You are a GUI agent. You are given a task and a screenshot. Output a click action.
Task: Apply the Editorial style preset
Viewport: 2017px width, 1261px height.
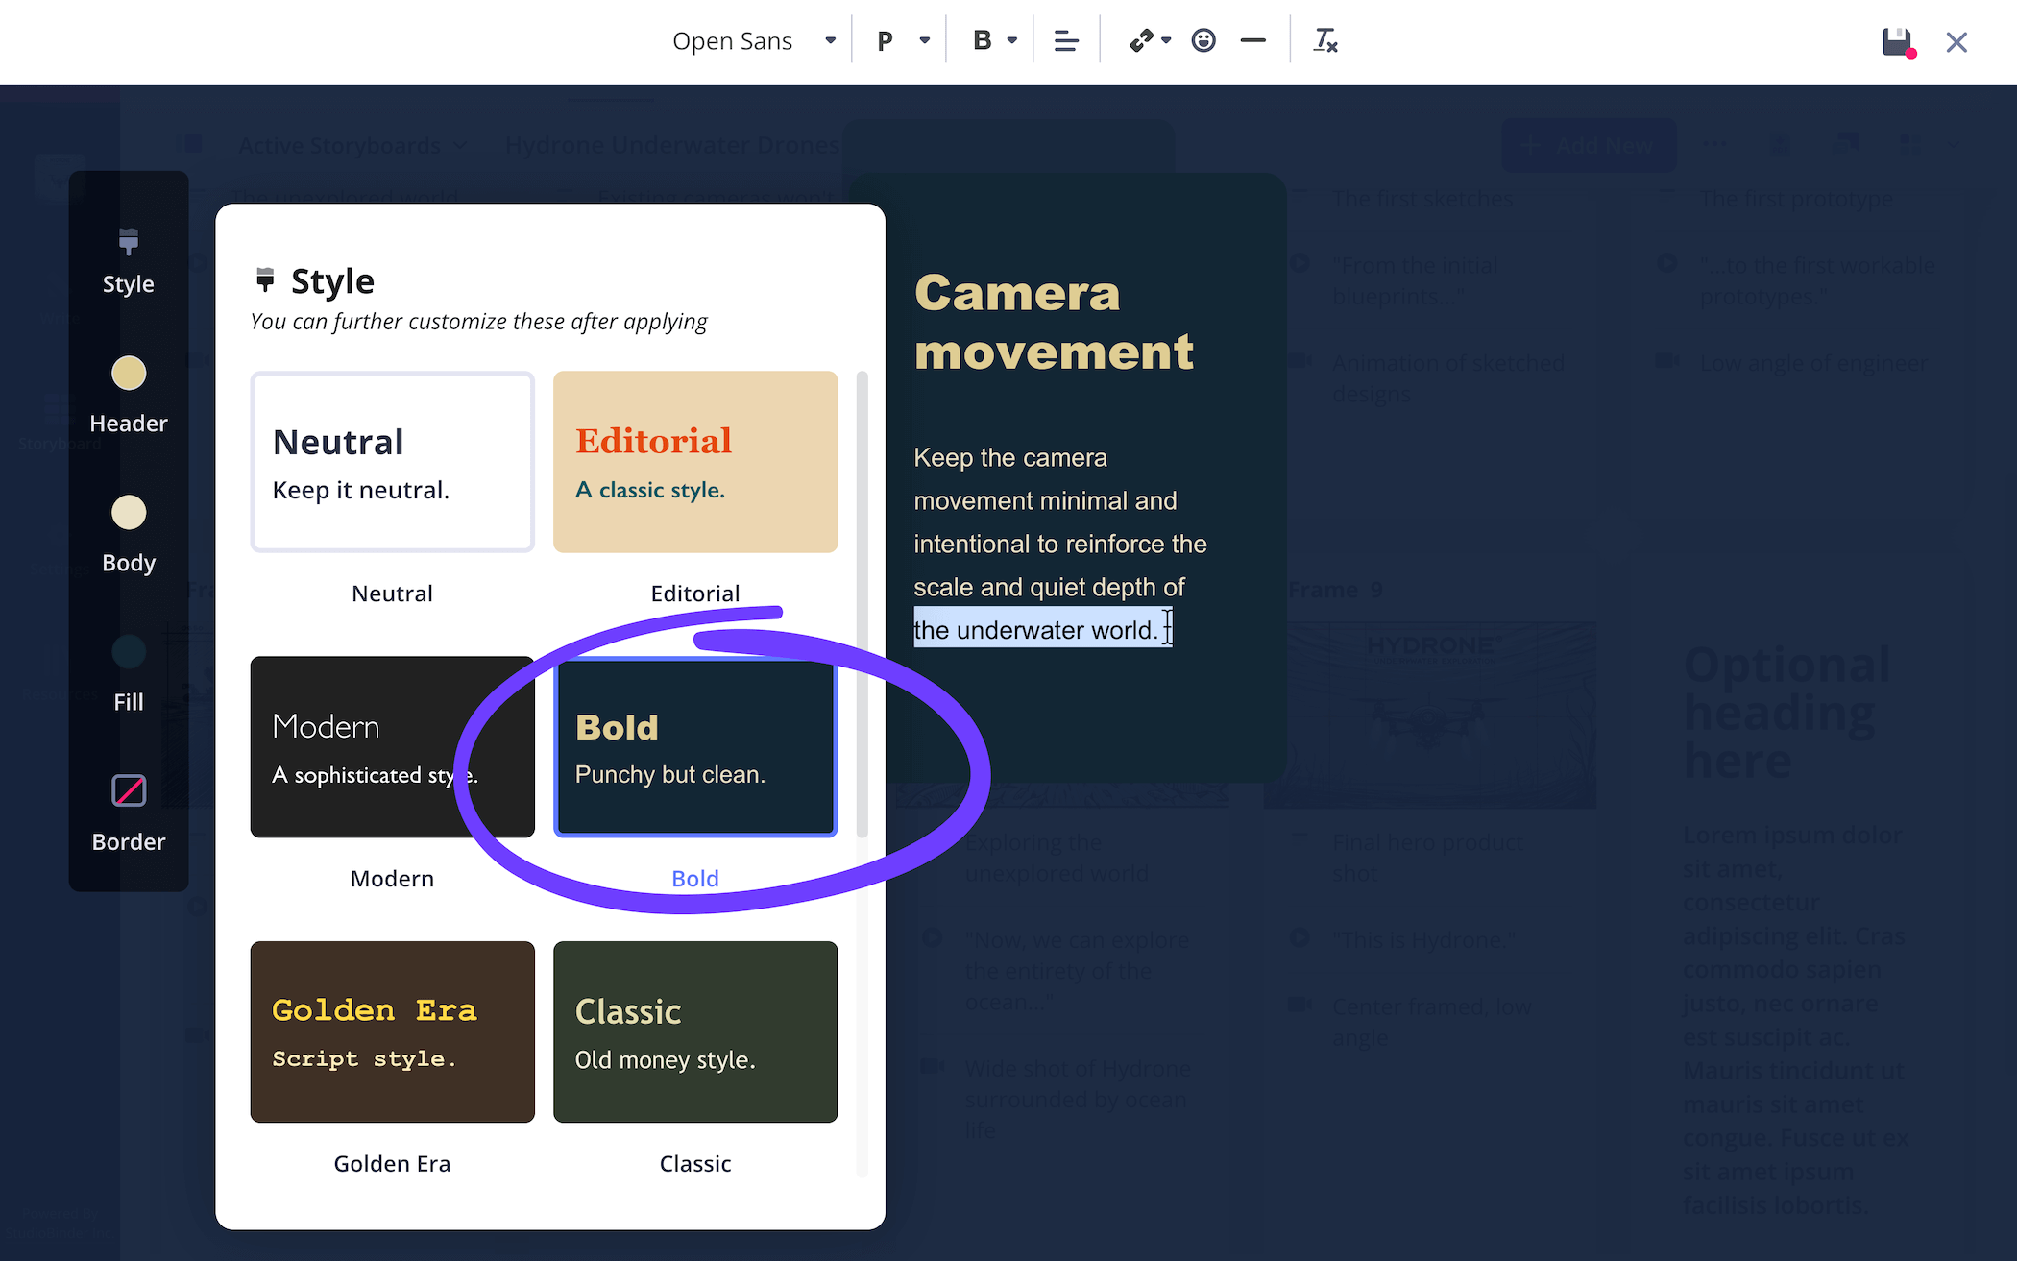click(694, 462)
